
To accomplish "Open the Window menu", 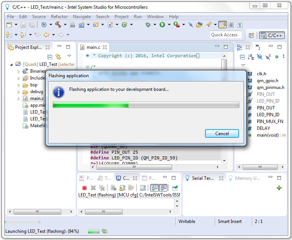I will 155,17.
